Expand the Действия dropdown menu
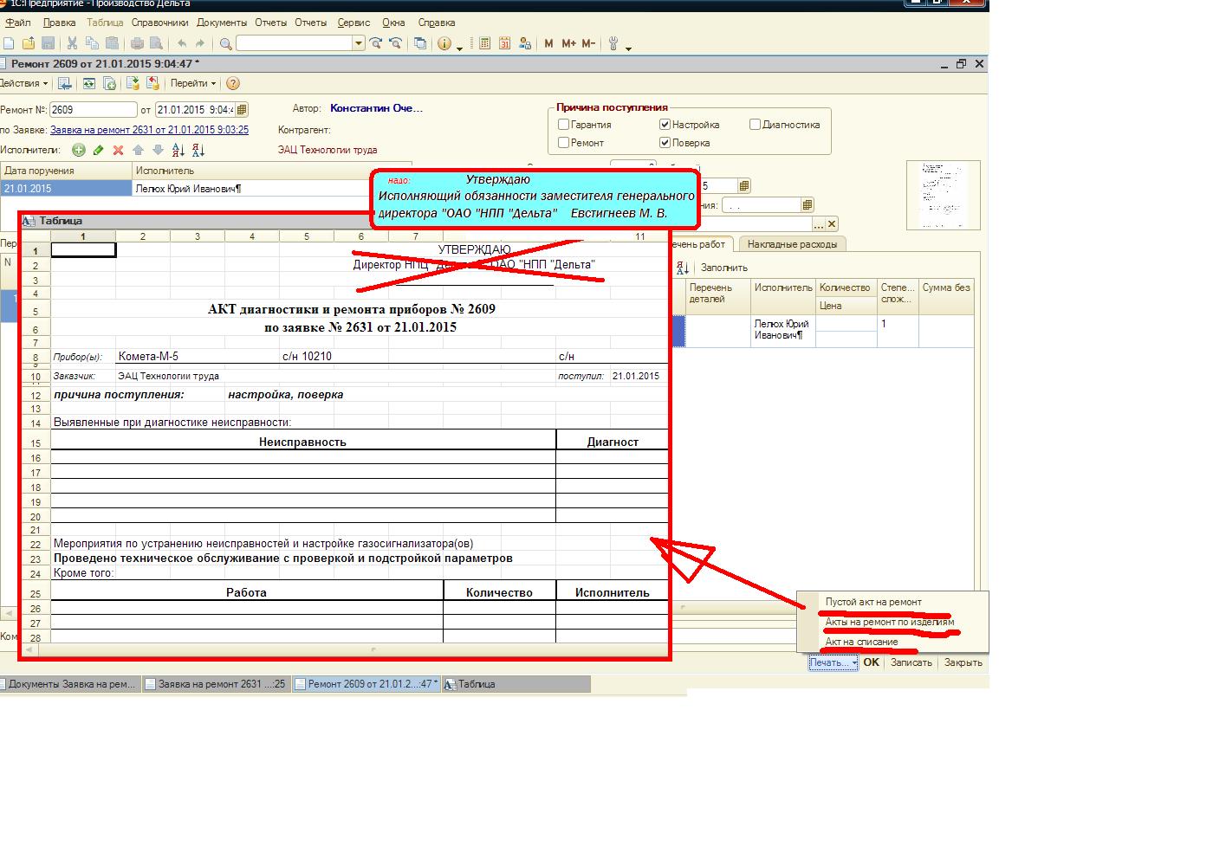Image resolution: width=1213 pixels, height=859 pixels. 23,84
